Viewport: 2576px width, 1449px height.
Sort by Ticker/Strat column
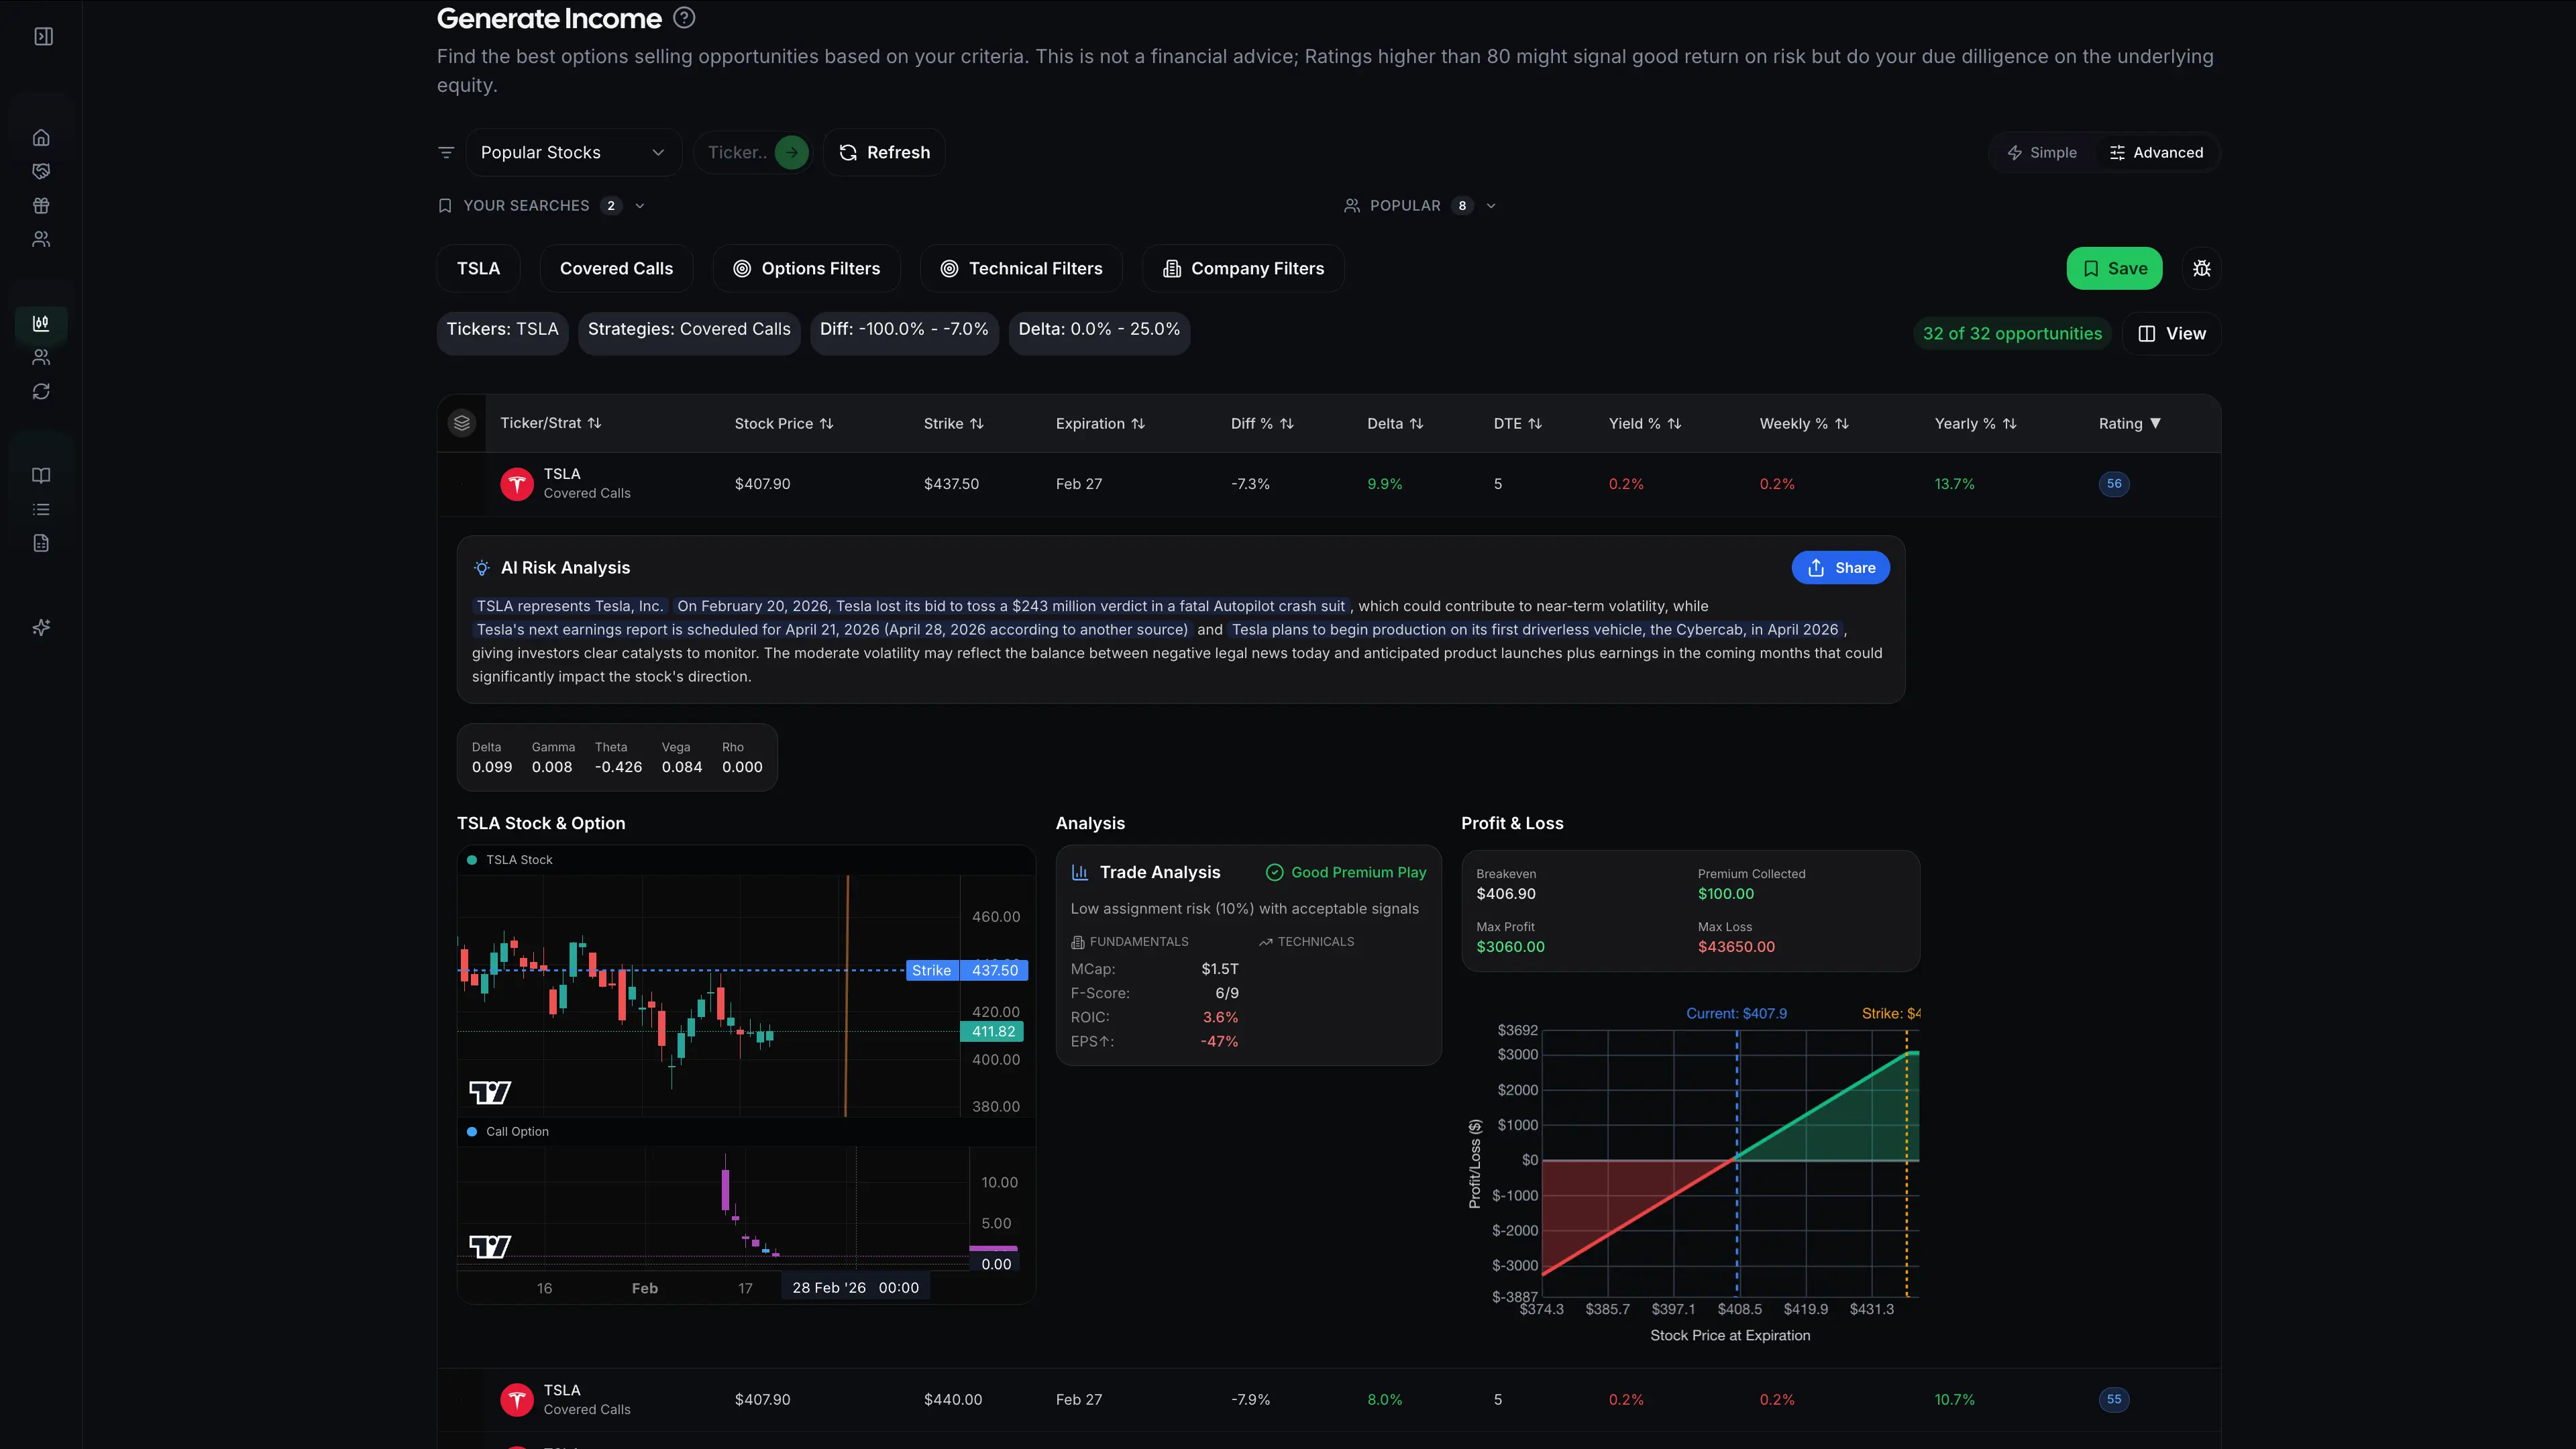point(551,423)
